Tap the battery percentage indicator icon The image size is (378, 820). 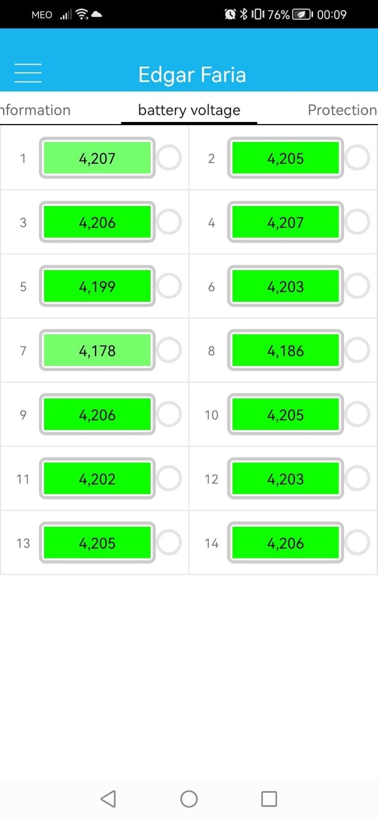pos(302,14)
